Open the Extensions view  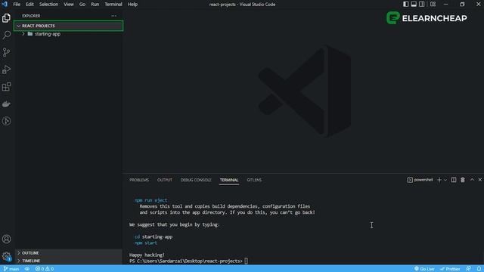(x=7, y=87)
